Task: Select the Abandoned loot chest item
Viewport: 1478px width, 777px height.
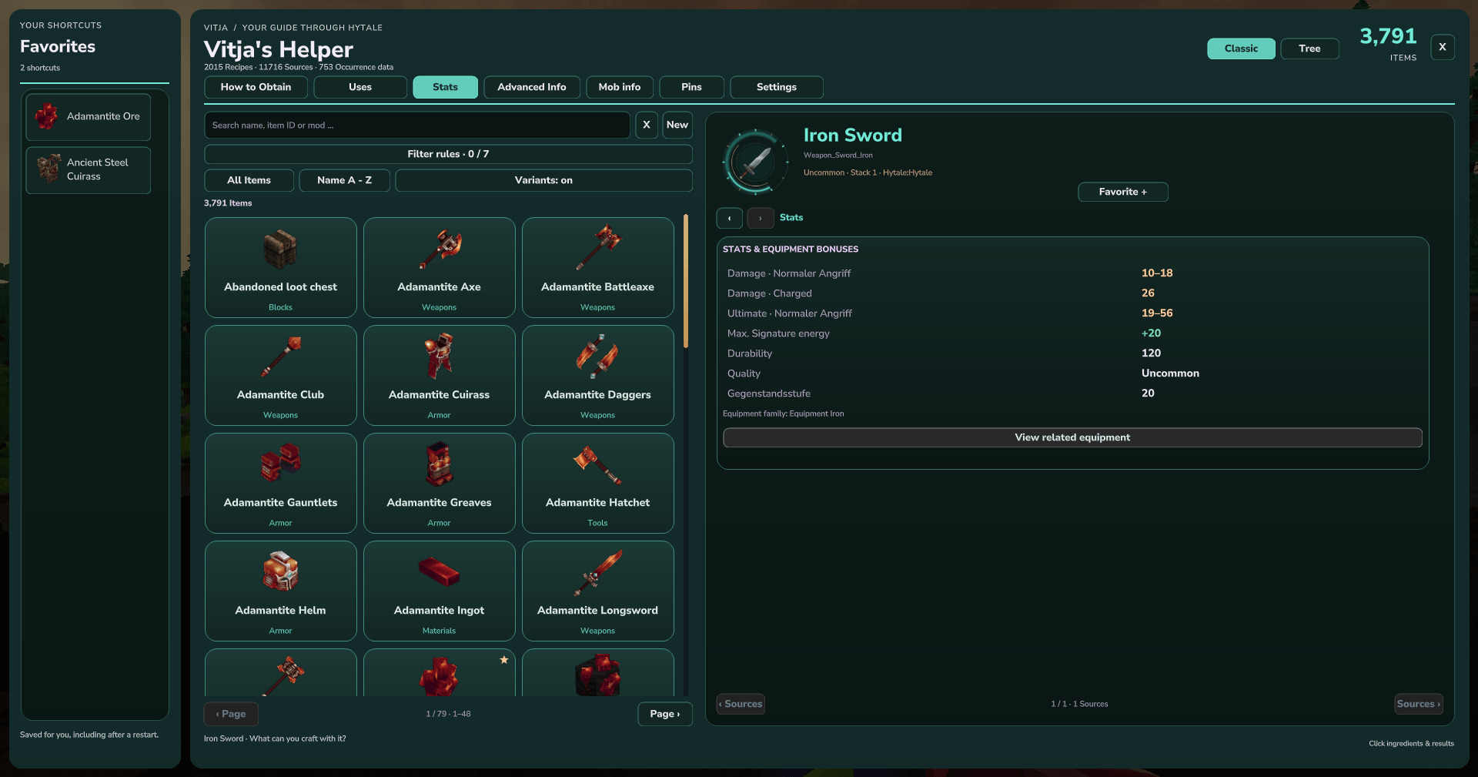Action: tap(281, 267)
